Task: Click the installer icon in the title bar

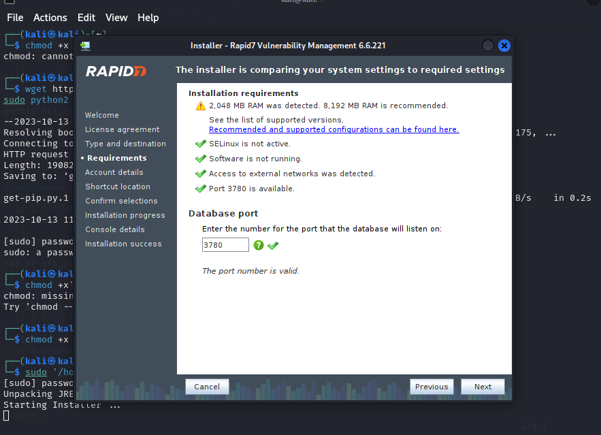Action: click(85, 46)
